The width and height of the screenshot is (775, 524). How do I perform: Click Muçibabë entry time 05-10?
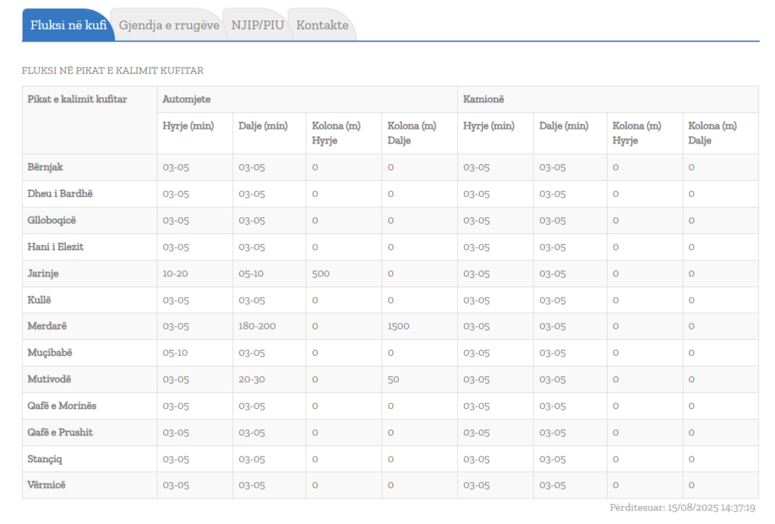[175, 353]
